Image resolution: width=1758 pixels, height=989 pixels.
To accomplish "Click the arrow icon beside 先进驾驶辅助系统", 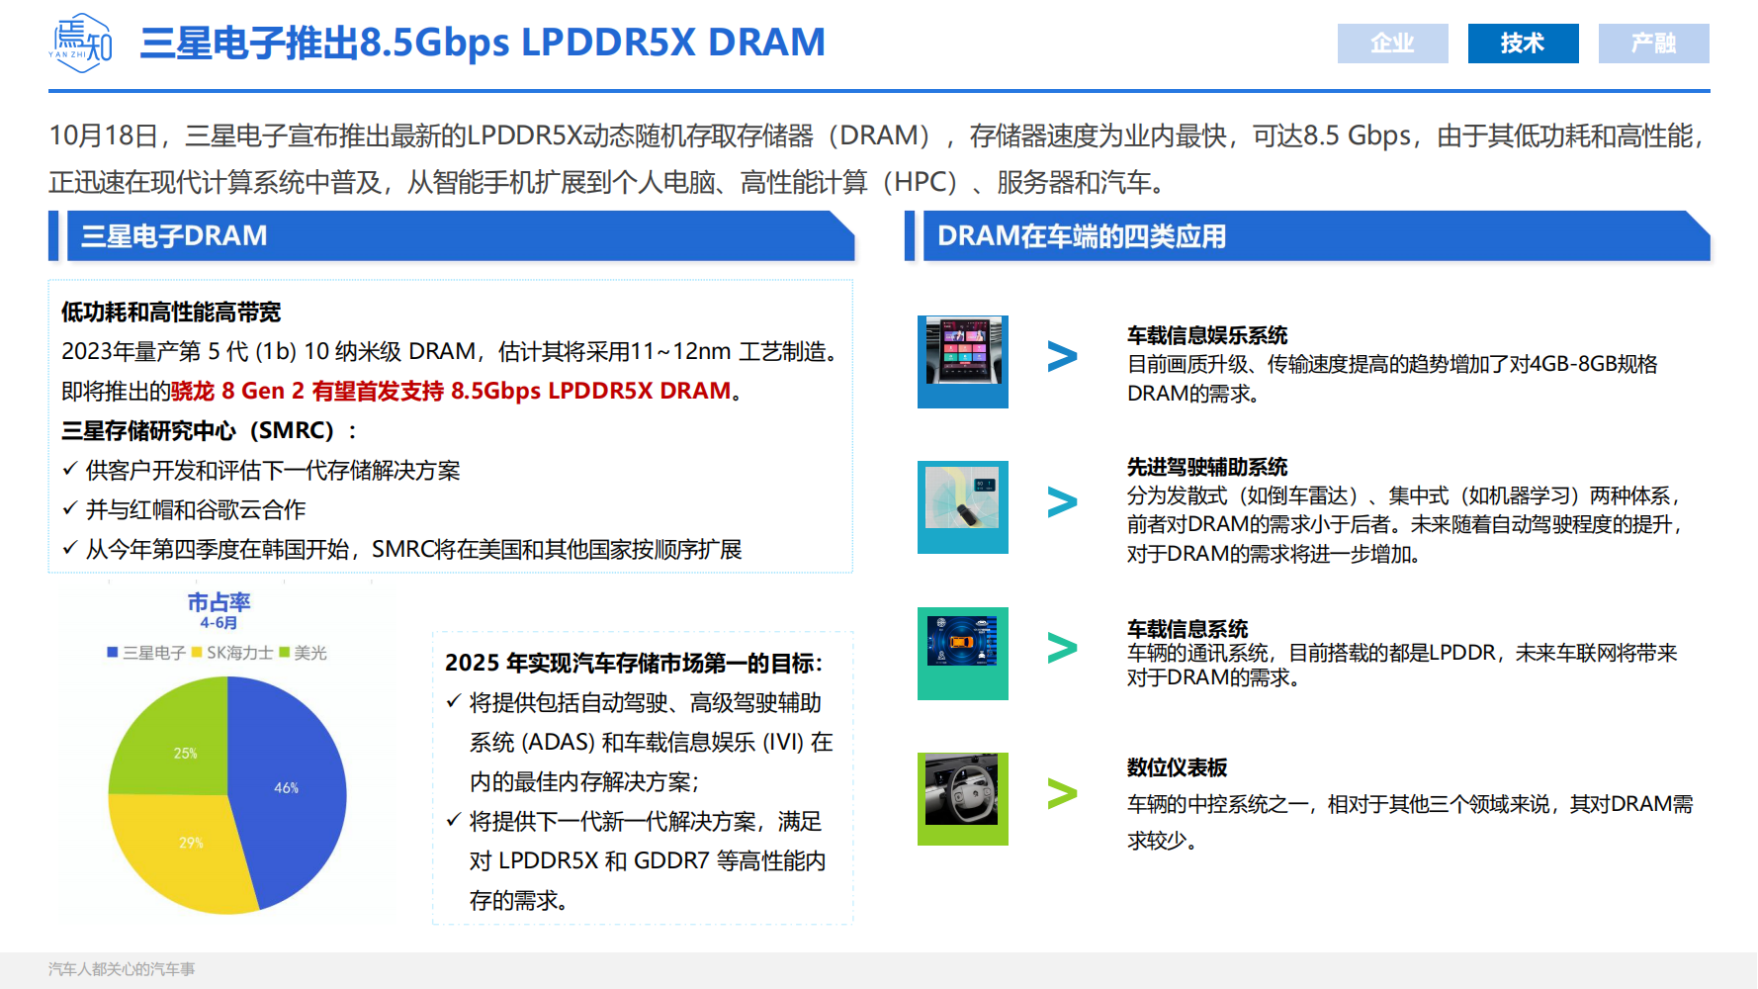I will coord(1062,502).
